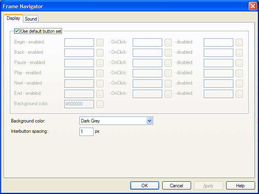Click browse button for Play - enabled image

coord(100,73)
